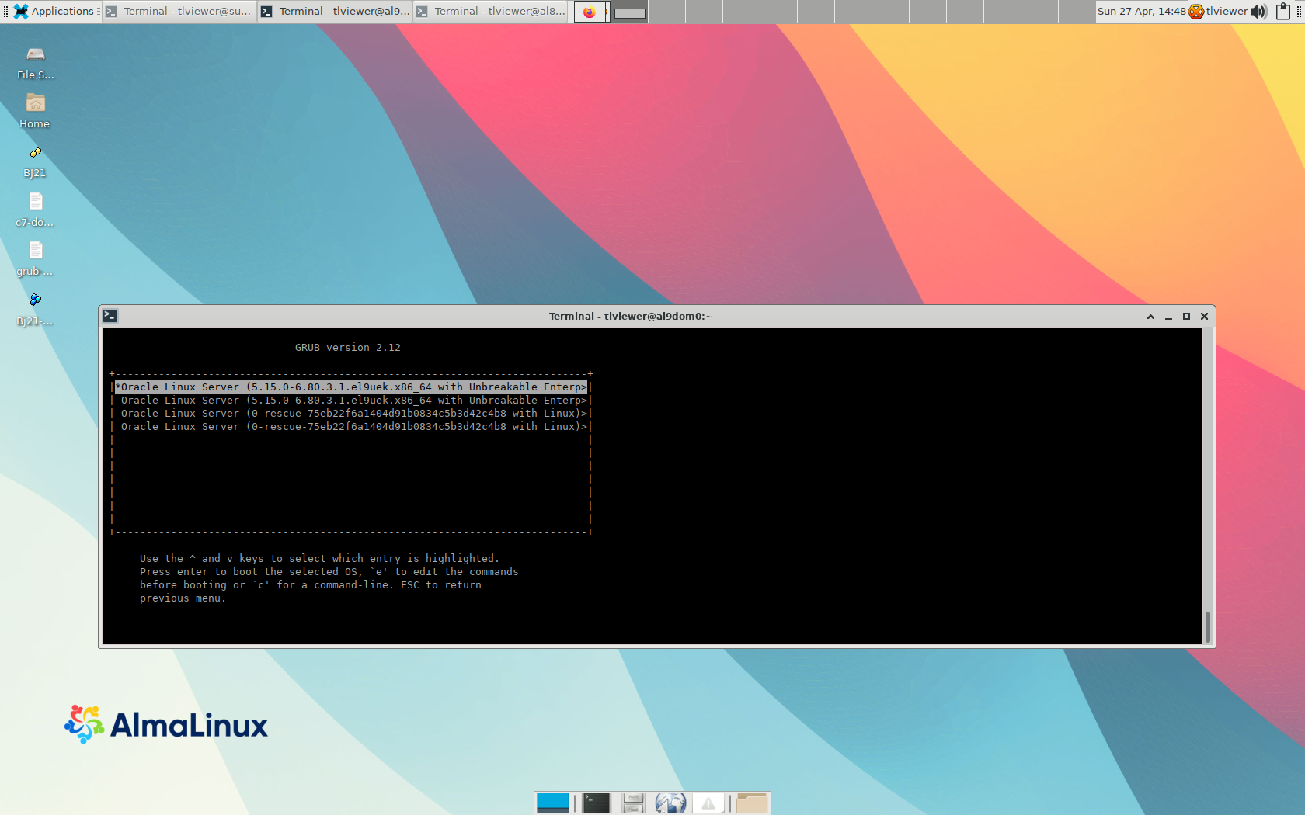The width and height of the screenshot is (1305, 815).
Task: Open the terminal window menu icon
Action: coord(110,316)
